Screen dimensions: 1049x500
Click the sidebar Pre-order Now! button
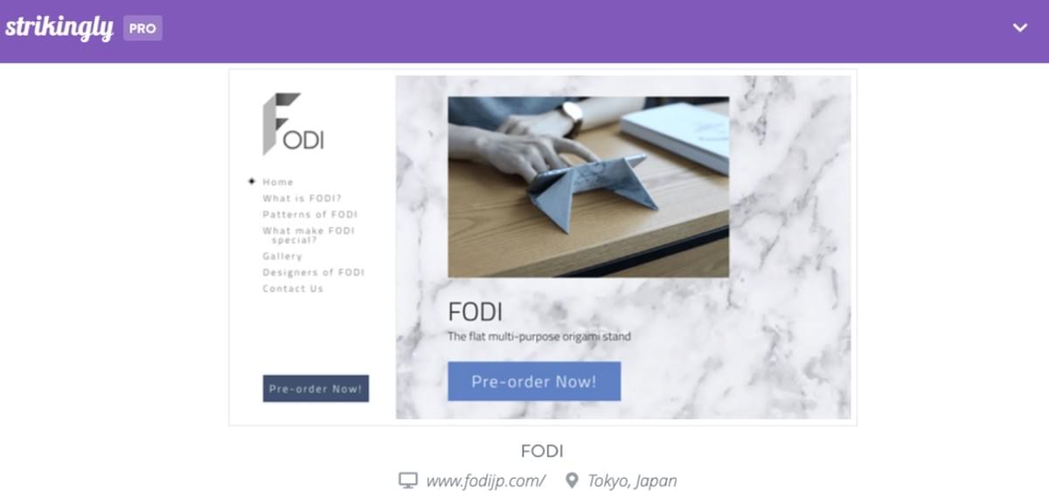(316, 388)
